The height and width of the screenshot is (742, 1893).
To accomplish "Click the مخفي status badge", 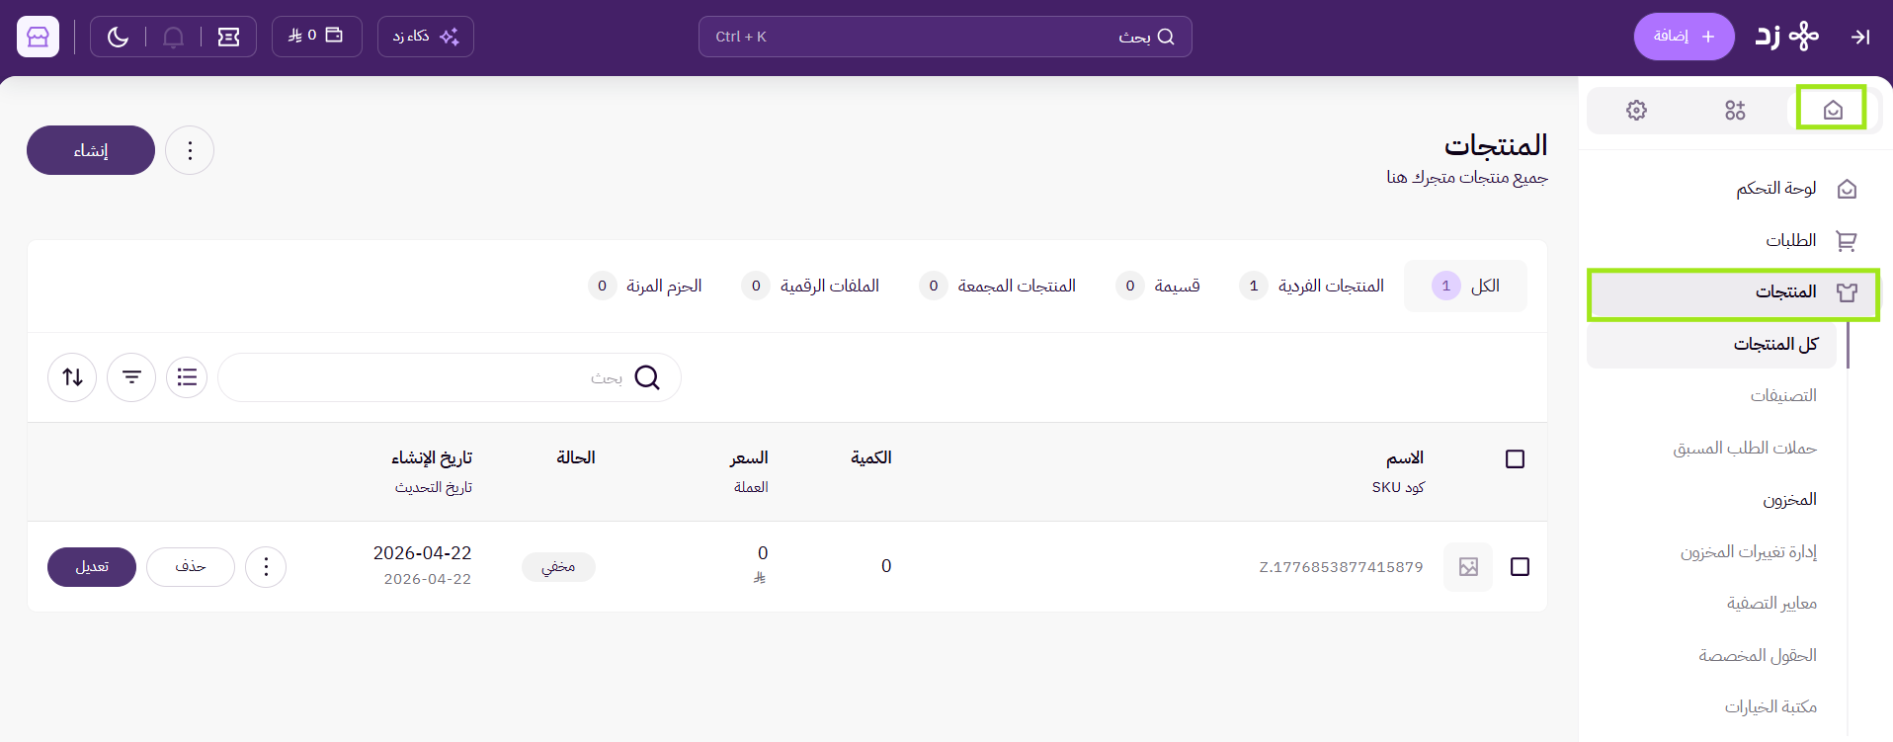I will coord(558,567).
